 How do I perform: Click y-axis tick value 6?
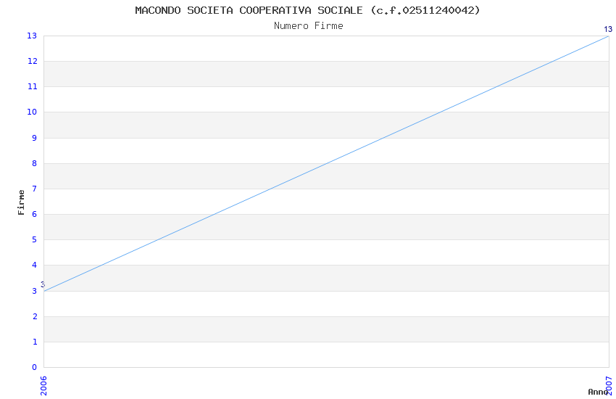pyautogui.click(x=35, y=214)
